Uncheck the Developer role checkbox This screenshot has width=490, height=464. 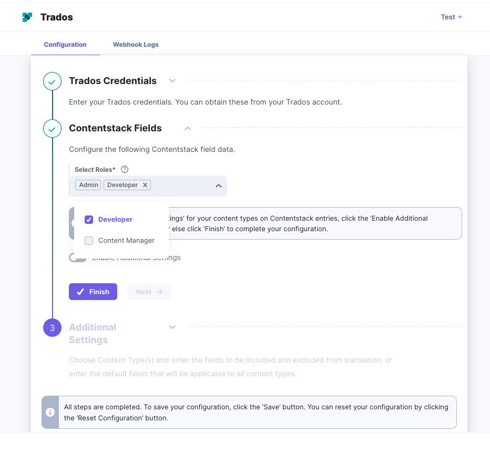coord(89,220)
